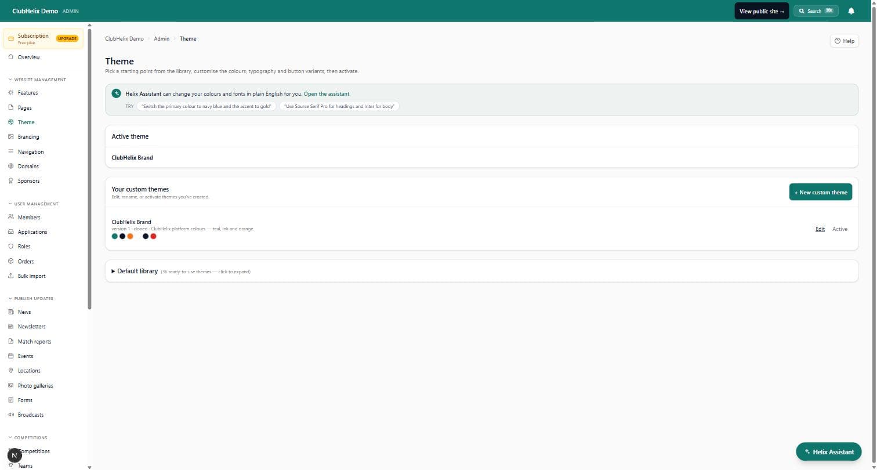Viewport: 877px width, 470px height.
Task: Open the Overview home icon
Action: click(x=11, y=57)
